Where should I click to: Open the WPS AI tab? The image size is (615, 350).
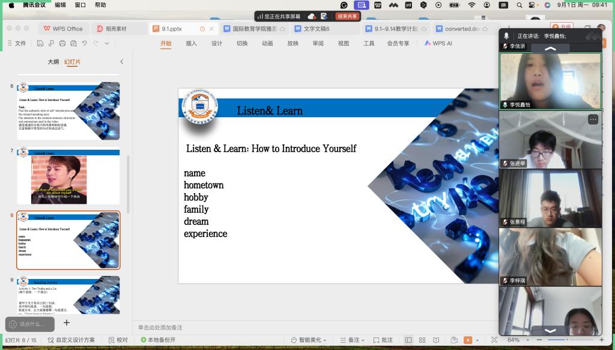(438, 43)
